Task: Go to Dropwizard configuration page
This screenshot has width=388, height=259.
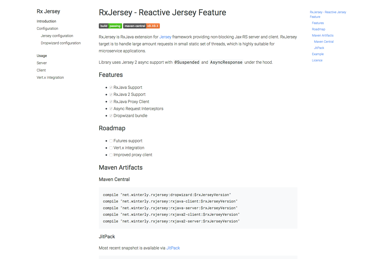Action: (x=61, y=43)
